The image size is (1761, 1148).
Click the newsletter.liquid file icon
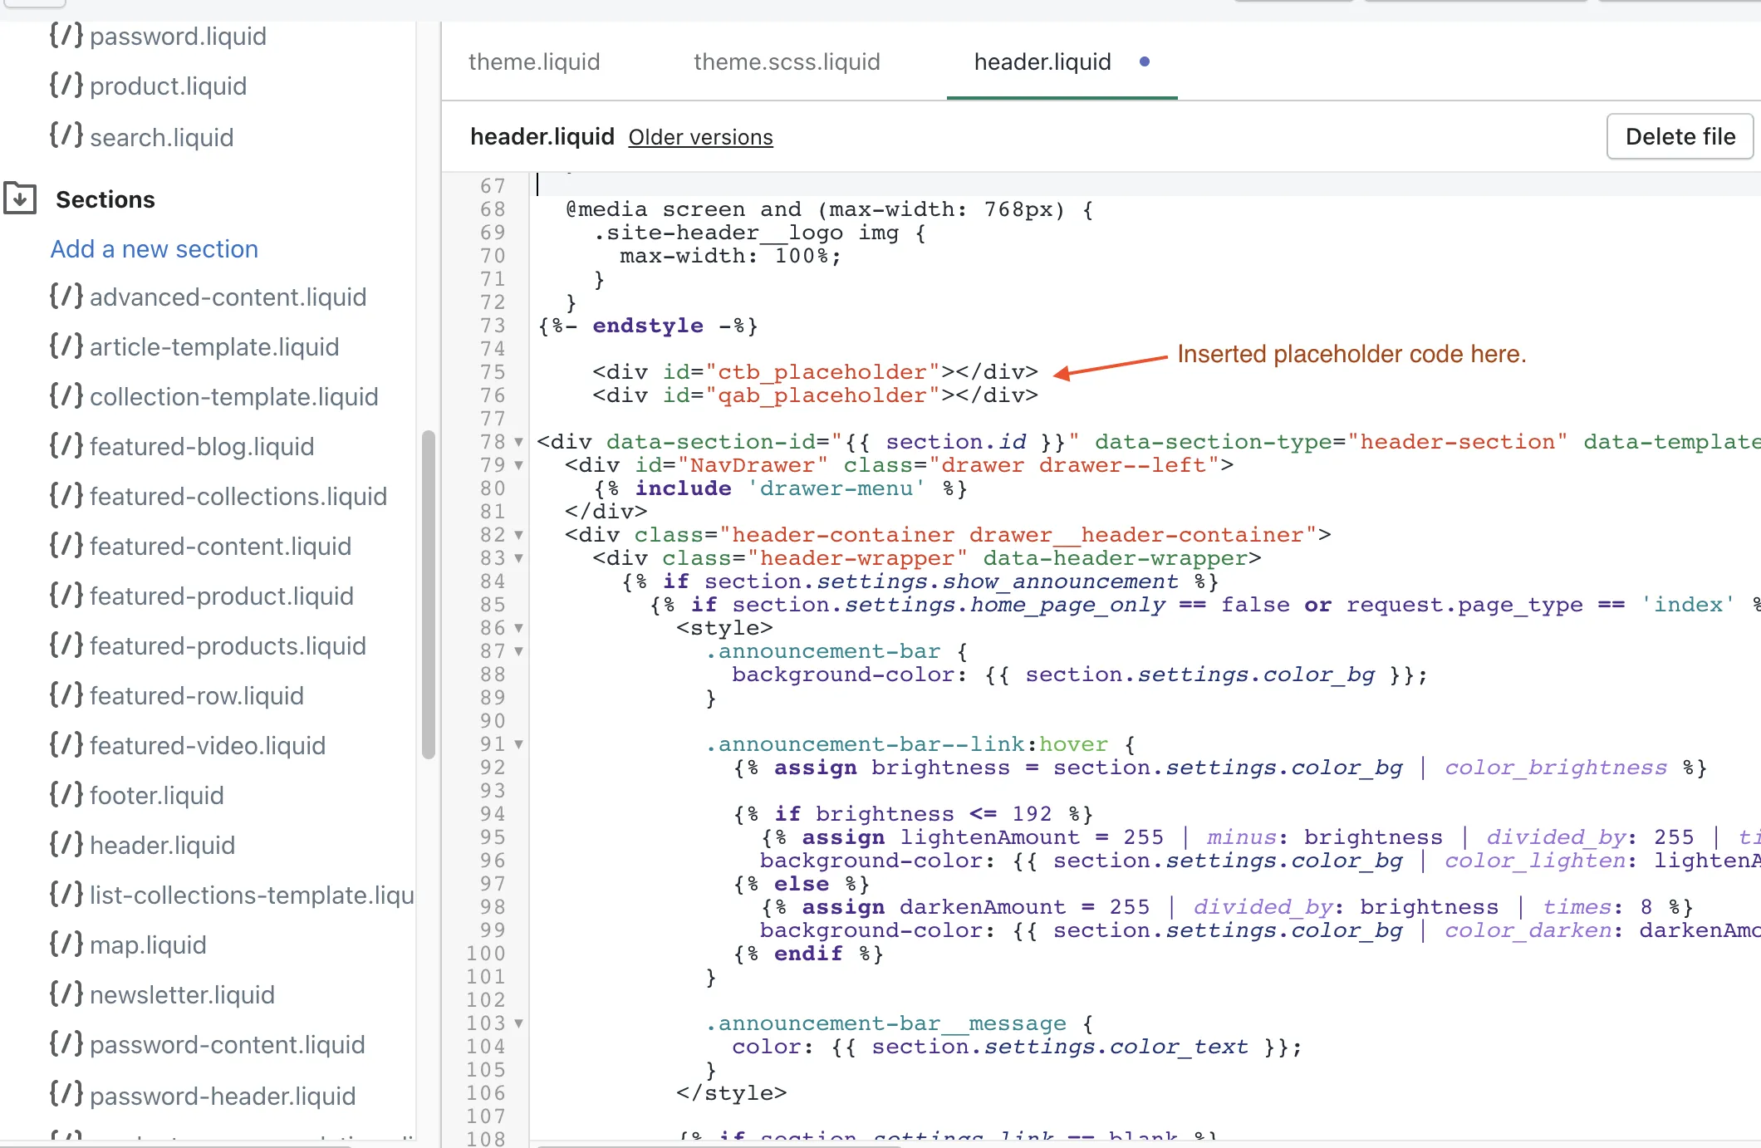[x=66, y=994]
